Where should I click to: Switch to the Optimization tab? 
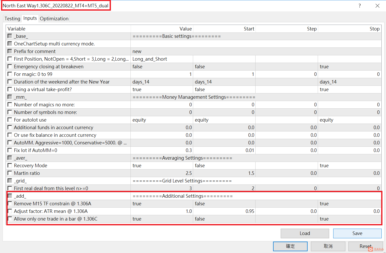coord(54,18)
